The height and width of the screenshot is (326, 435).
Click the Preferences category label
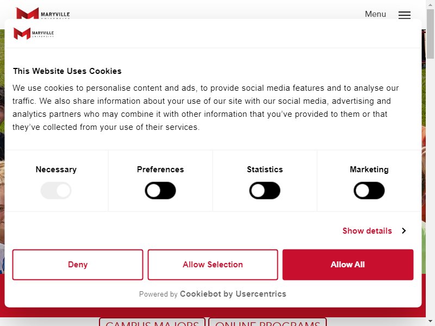(x=160, y=170)
